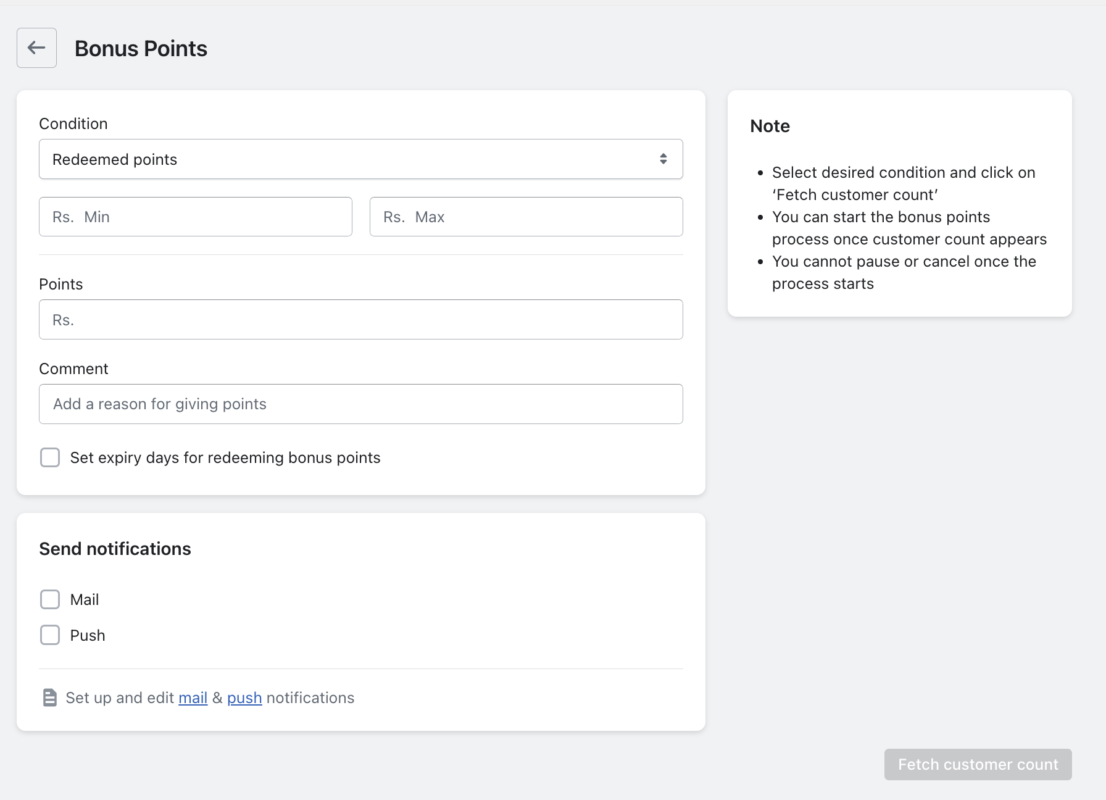Tick the Mail notification checkbox
This screenshot has width=1106, height=800.
click(50, 599)
